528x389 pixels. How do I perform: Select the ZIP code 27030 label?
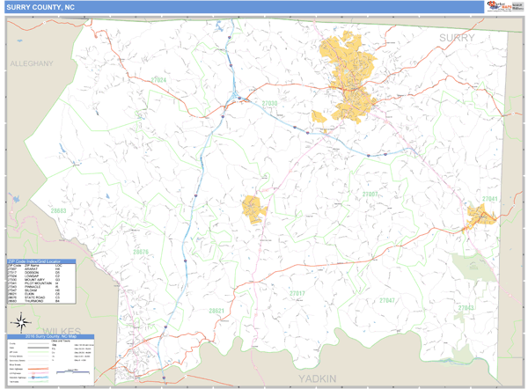point(269,103)
